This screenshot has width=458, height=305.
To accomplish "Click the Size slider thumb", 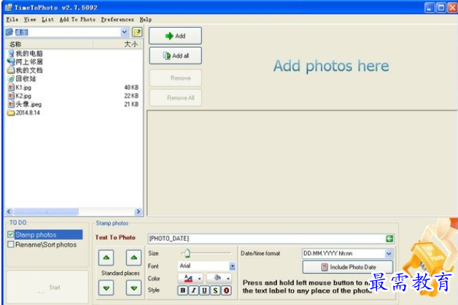I will tap(187, 253).
